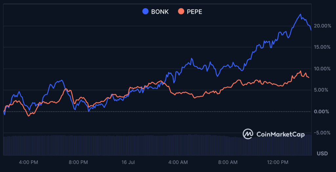The width and height of the screenshot is (336, 172).
Task: Click the -5.00% y-axis label
Action: (x=322, y=133)
